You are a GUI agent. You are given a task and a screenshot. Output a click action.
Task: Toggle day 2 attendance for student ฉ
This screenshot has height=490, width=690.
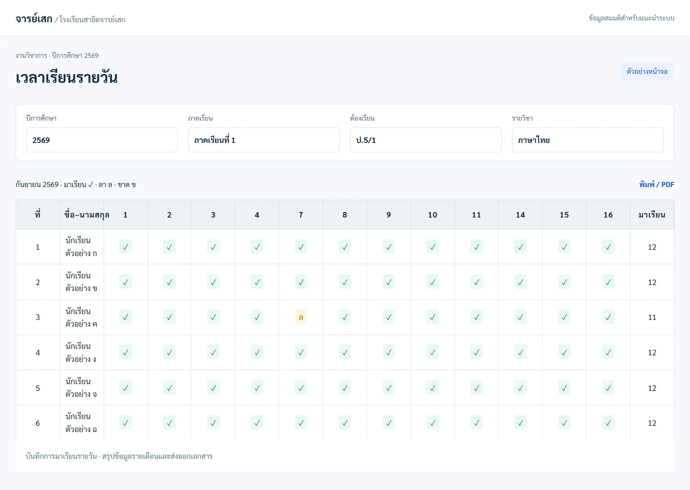pos(170,423)
